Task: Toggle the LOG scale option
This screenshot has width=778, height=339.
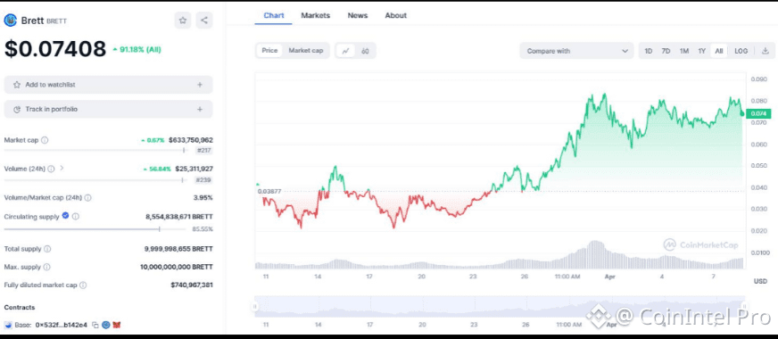Action: tap(741, 51)
